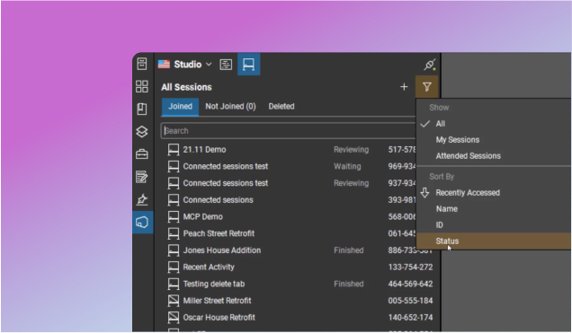The width and height of the screenshot is (572, 333).
Task: Open the MCP Demo session
Action: [203, 216]
